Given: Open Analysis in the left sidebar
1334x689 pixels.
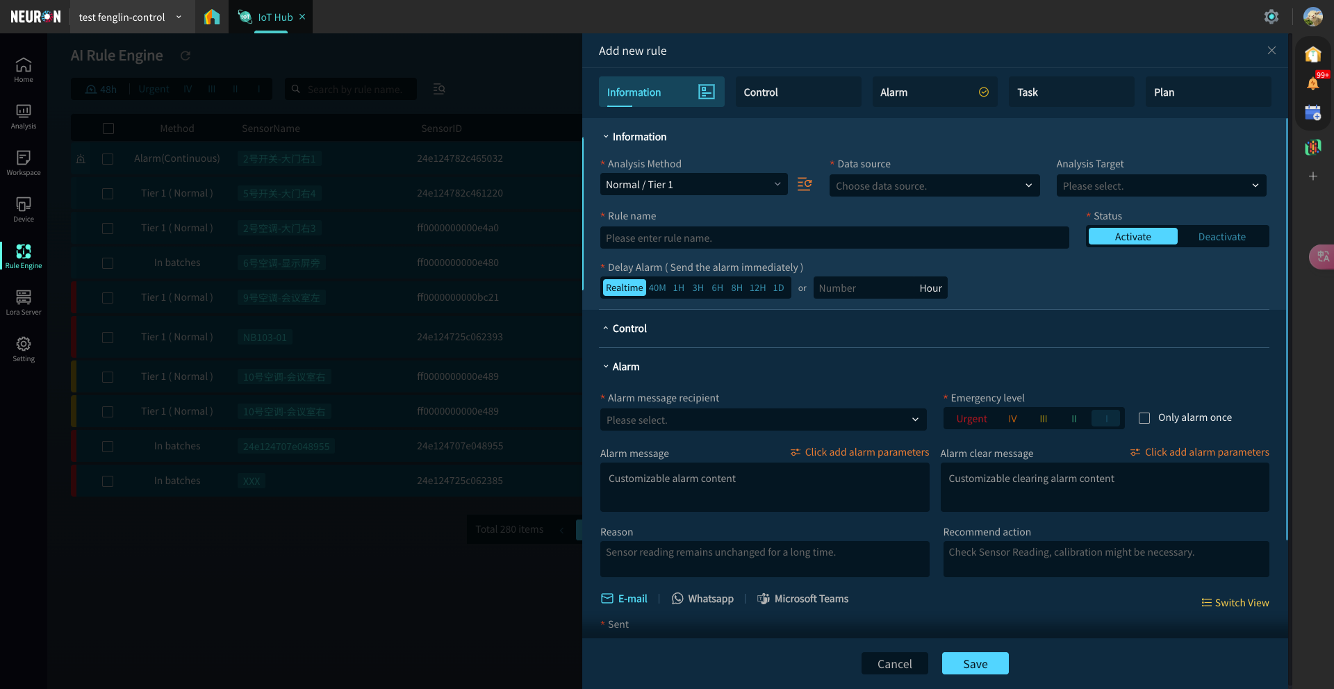Looking at the screenshot, I should click(x=24, y=117).
